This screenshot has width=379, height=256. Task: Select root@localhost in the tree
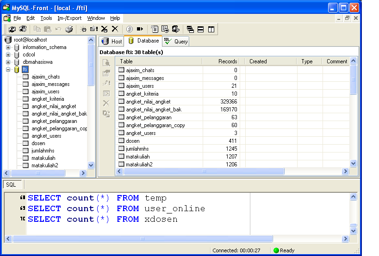click(30, 40)
